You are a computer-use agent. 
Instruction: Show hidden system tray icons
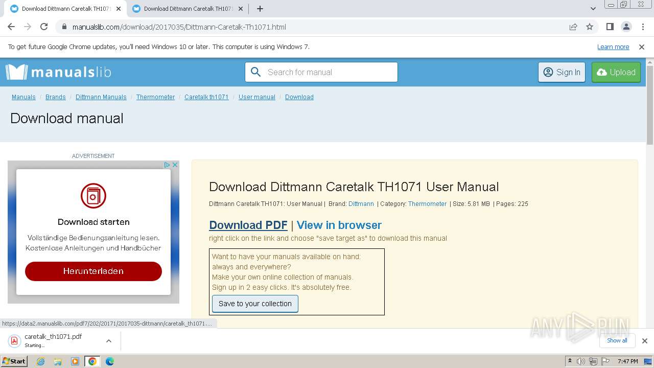pos(570,361)
